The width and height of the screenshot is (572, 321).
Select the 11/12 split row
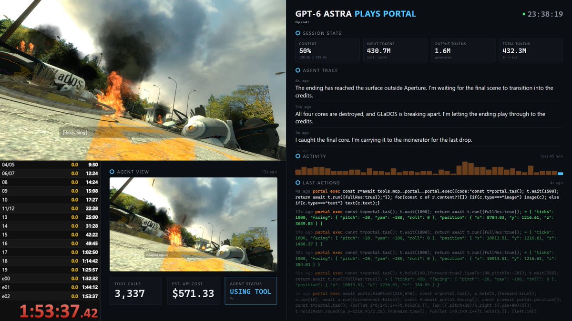point(50,209)
